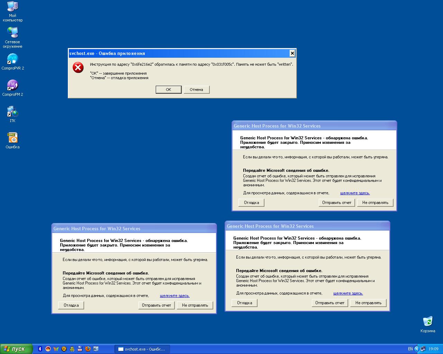
Task: Expand hidden system tray icons arrow
Action: click(x=417, y=349)
